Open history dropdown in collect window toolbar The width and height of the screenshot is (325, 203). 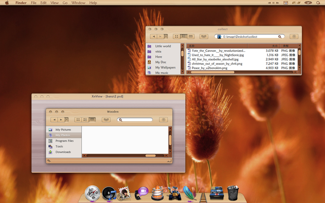pos(165,37)
